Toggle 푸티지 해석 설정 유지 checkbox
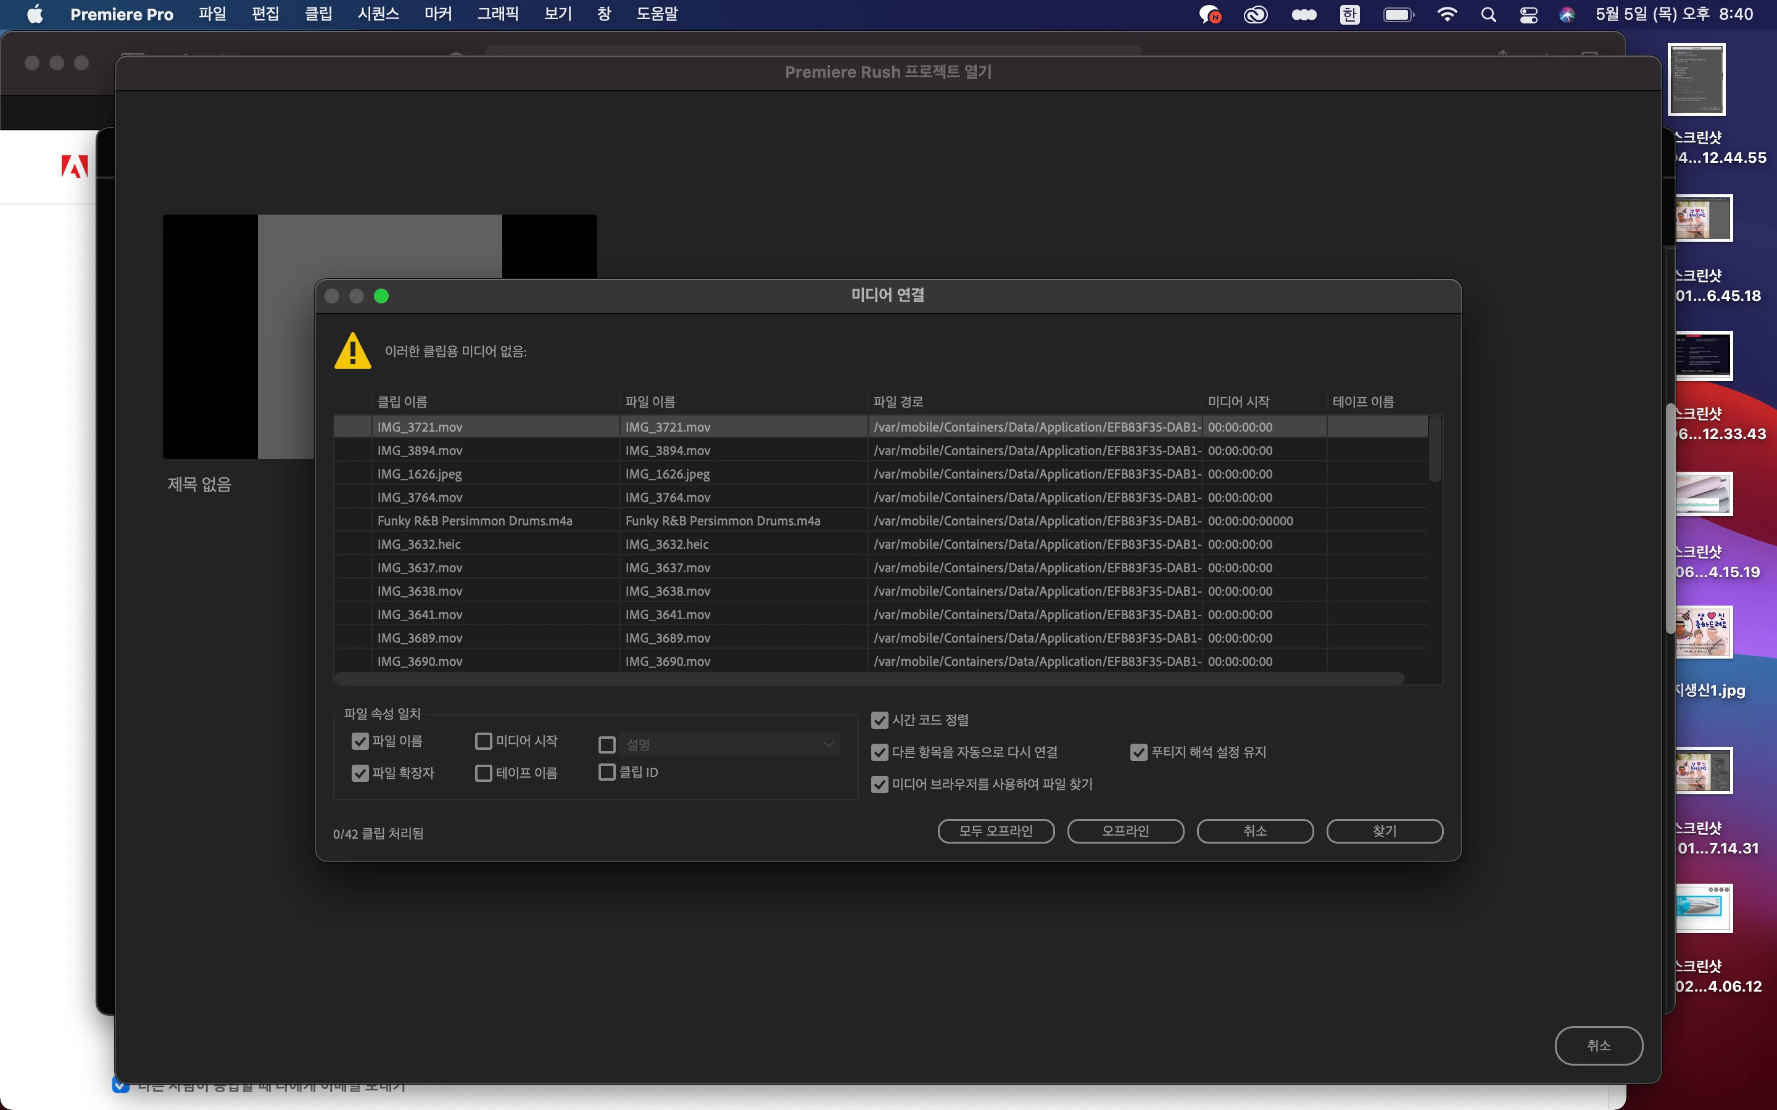 point(1138,752)
